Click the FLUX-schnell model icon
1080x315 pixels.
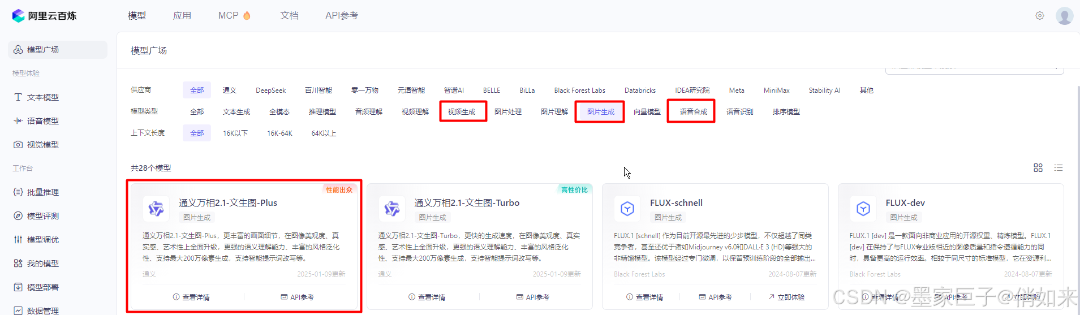click(627, 209)
